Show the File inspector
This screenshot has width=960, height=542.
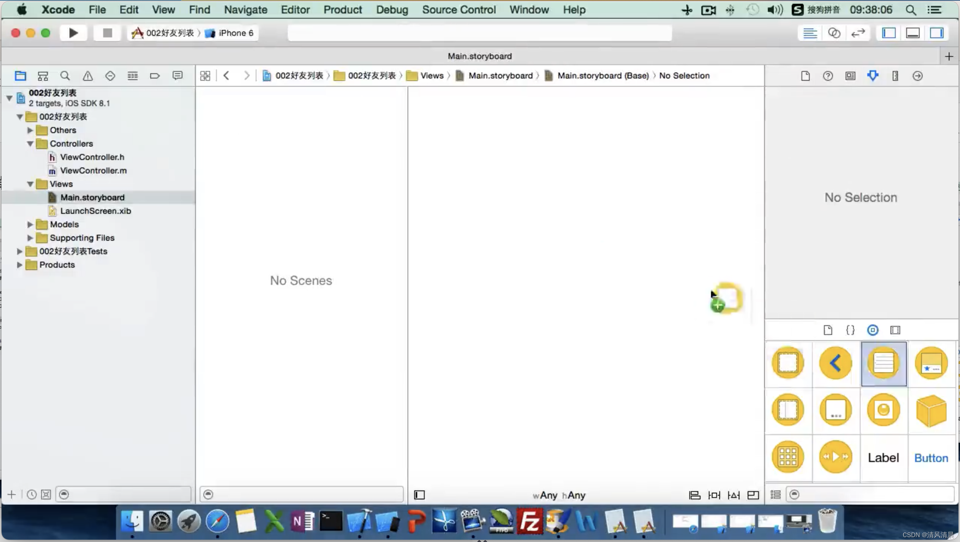805,76
